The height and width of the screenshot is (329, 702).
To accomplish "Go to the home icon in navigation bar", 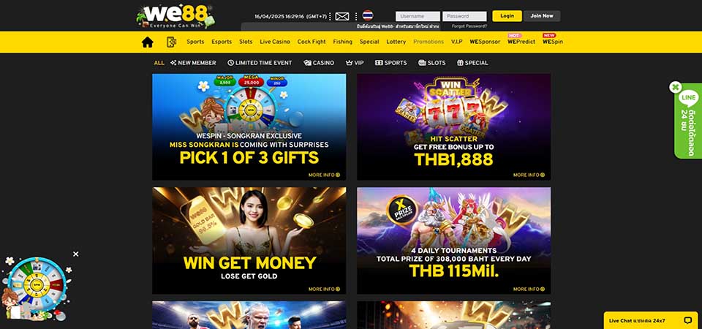I will [147, 42].
